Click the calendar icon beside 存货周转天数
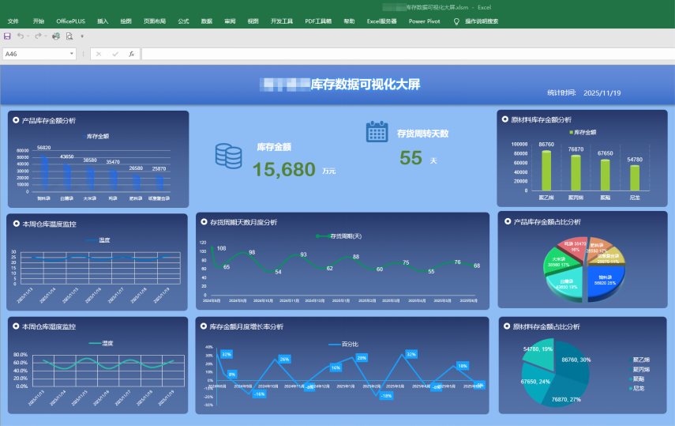Screen dimensions: 675x426 tap(377, 132)
